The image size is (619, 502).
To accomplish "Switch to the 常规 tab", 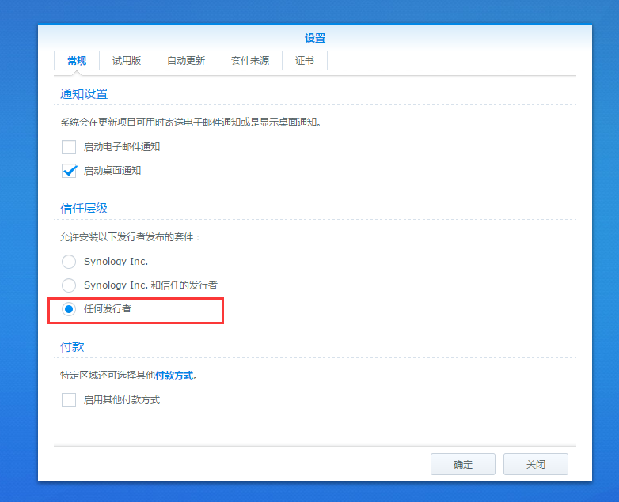I will 77,61.
